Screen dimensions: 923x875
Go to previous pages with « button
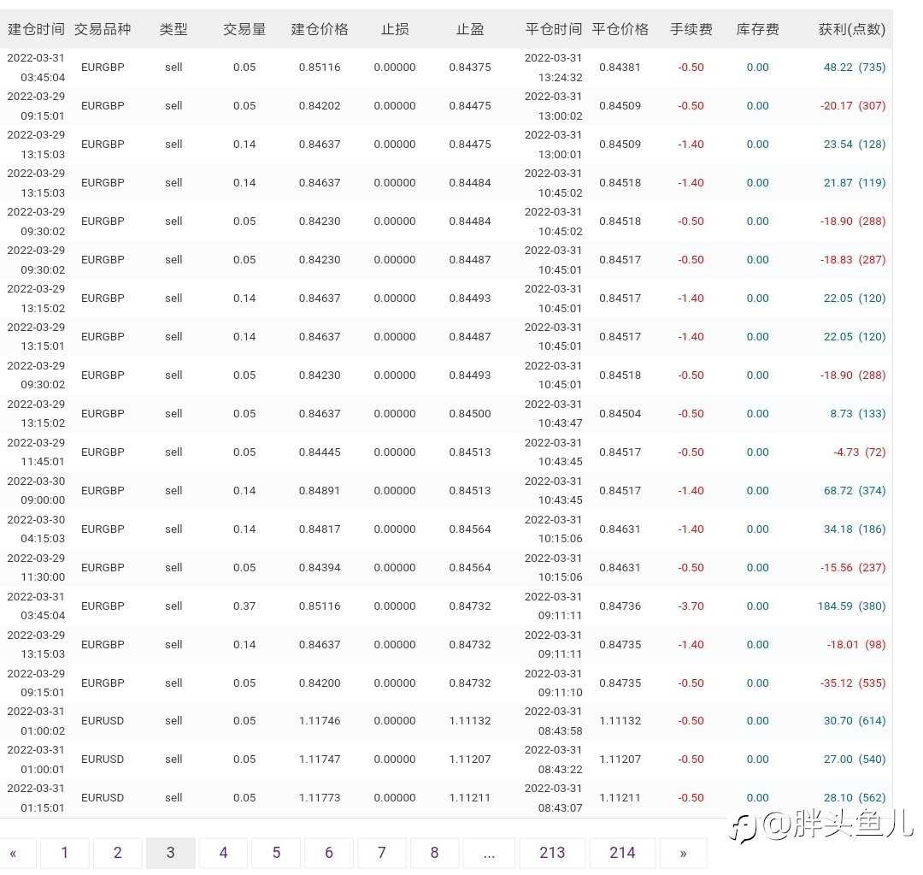[13, 853]
